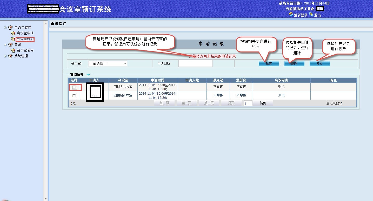Click the 申请人数 column header

click(192, 80)
